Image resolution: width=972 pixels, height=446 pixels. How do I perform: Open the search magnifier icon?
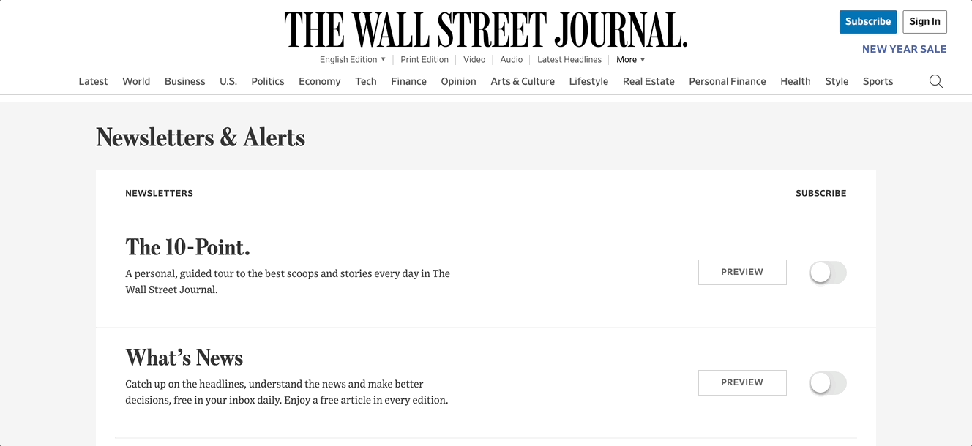click(x=935, y=81)
